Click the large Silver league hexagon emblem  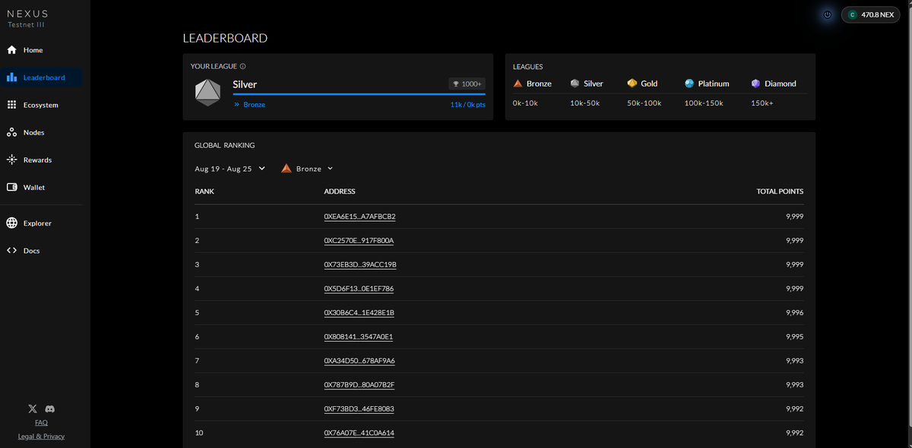click(x=207, y=92)
